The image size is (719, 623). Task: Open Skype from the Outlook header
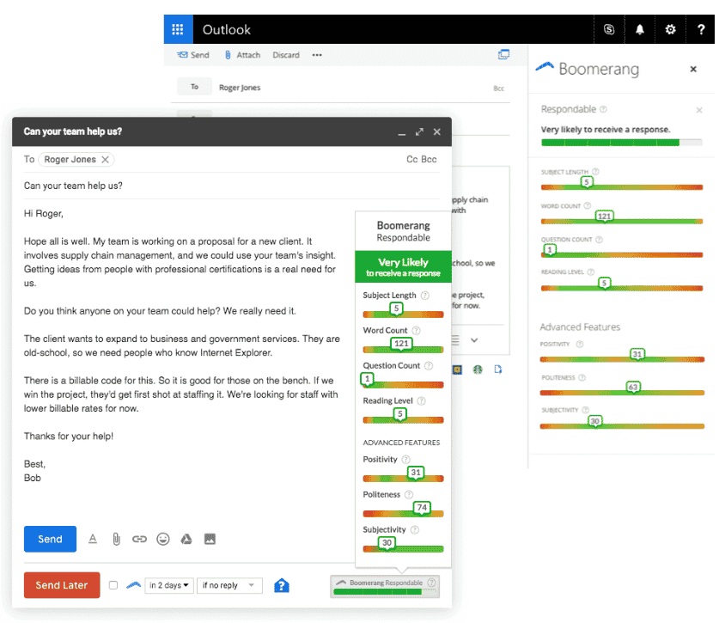609,29
